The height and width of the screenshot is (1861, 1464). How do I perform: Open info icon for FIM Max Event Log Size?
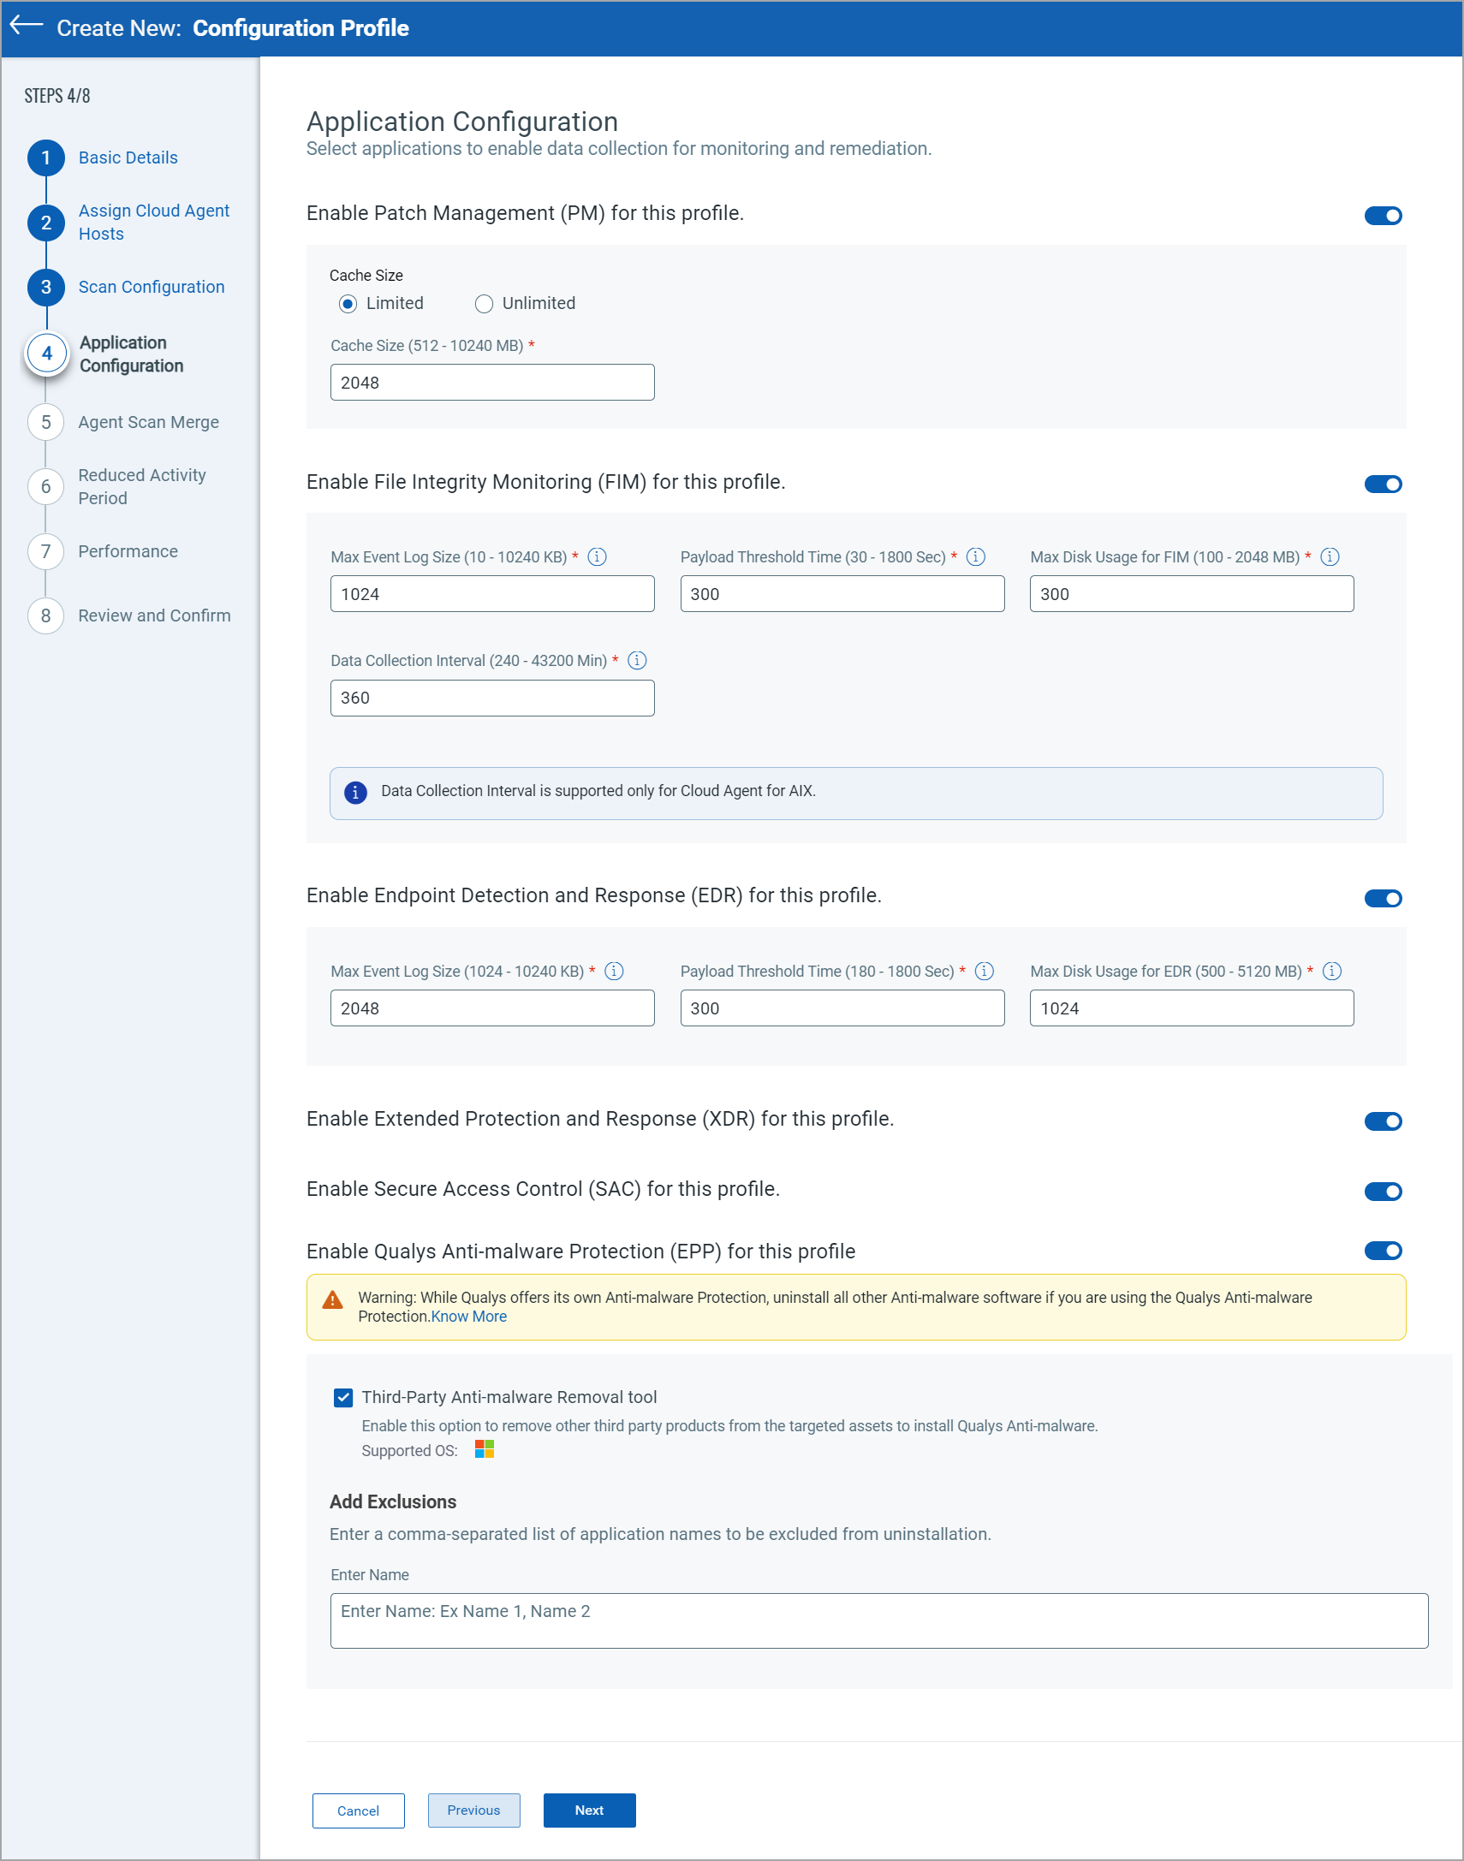click(598, 557)
